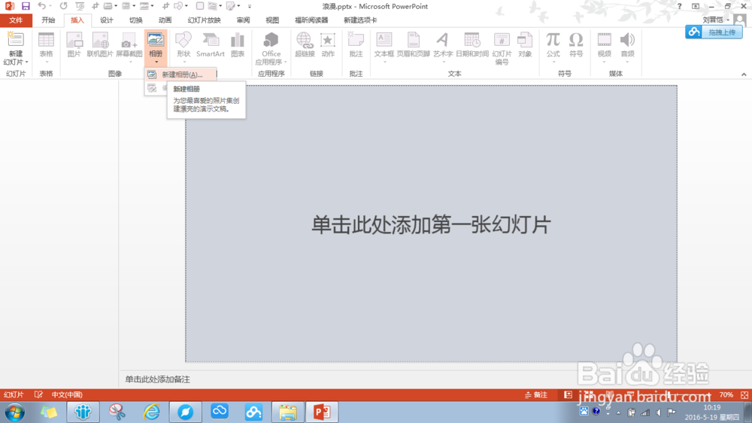This screenshot has height=423, width=752.
Task: Open the 新建选项卡 tab
Action: point(360,20)
